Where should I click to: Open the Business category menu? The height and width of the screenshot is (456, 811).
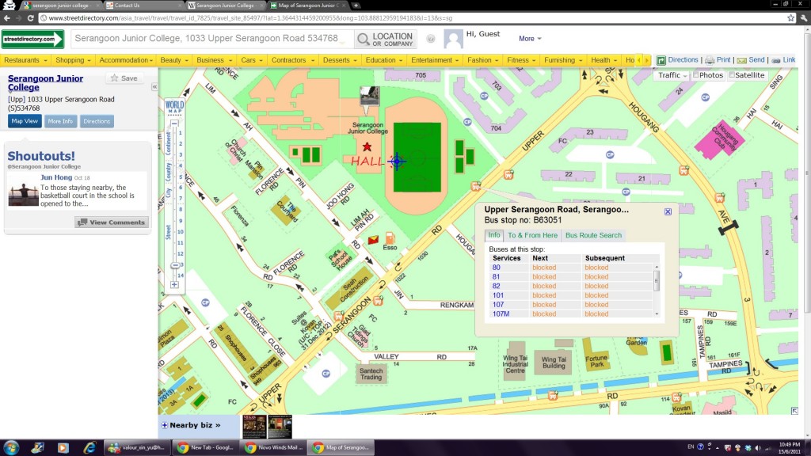point(214,60)
